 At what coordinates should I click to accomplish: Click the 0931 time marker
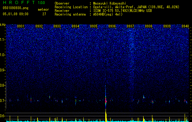pyautogui.click(x=20, y=26)
